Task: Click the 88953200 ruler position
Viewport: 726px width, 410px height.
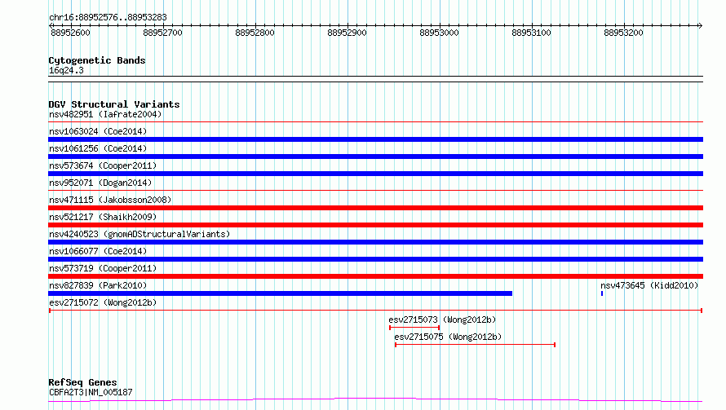Action: [623, 33]
